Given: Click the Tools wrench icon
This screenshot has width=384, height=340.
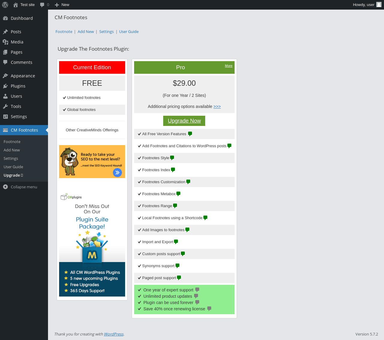Looking at the screenshot, I should pyautogui.click(x=5, y=106).
